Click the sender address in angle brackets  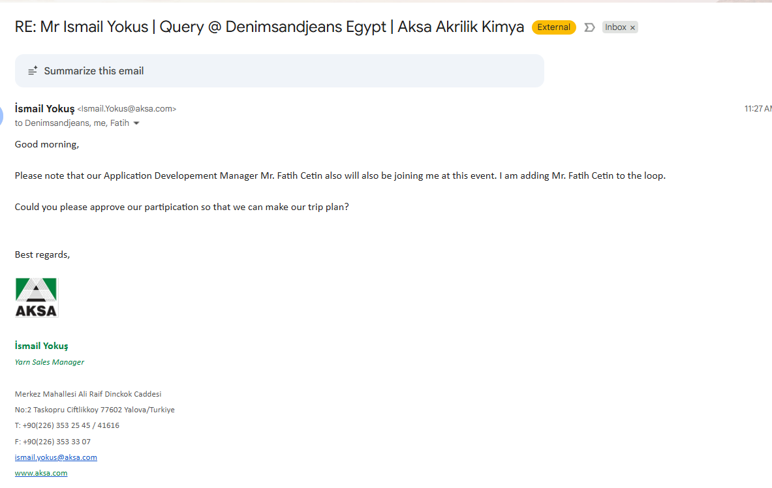pos(127,109)
